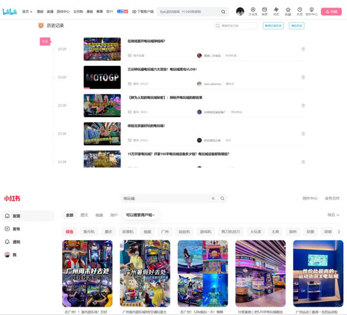Select the 娃娃机 filter tag

[184, 232]
